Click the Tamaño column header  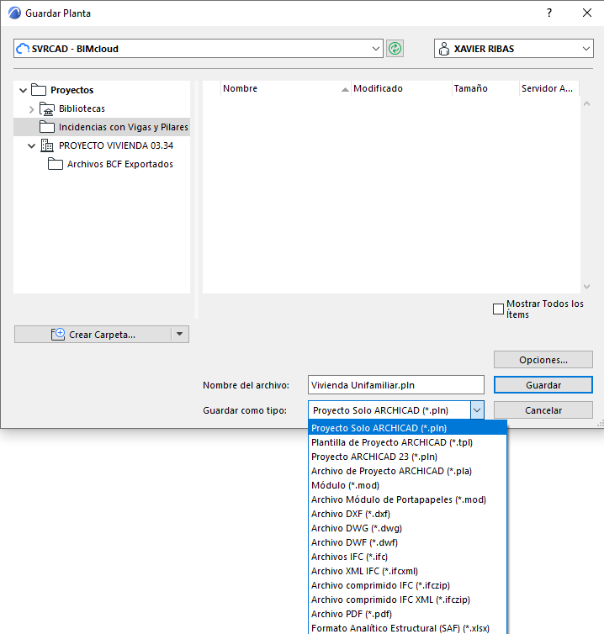[485, 88]
